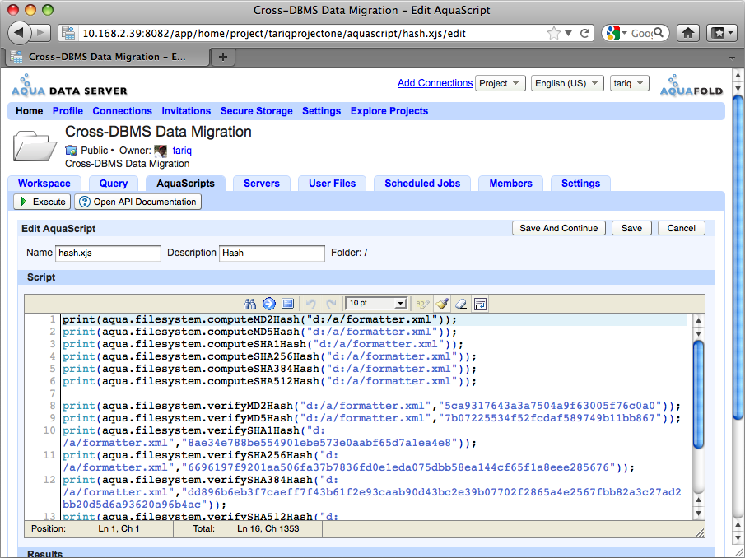Toggle the word wrap icon
745x558 pixels.
coord(481,304)
